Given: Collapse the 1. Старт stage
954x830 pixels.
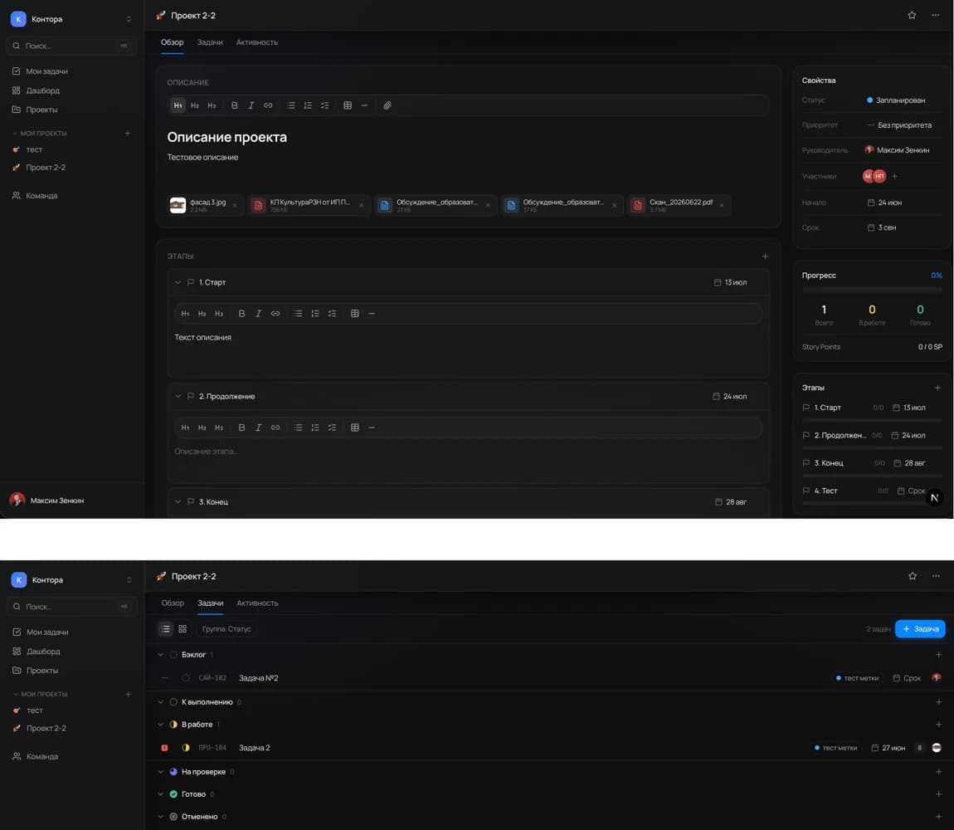Looking at the screenshot, I should click(178, 282).
